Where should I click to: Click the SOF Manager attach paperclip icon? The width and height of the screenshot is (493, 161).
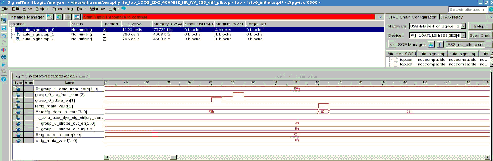(440, 44)
